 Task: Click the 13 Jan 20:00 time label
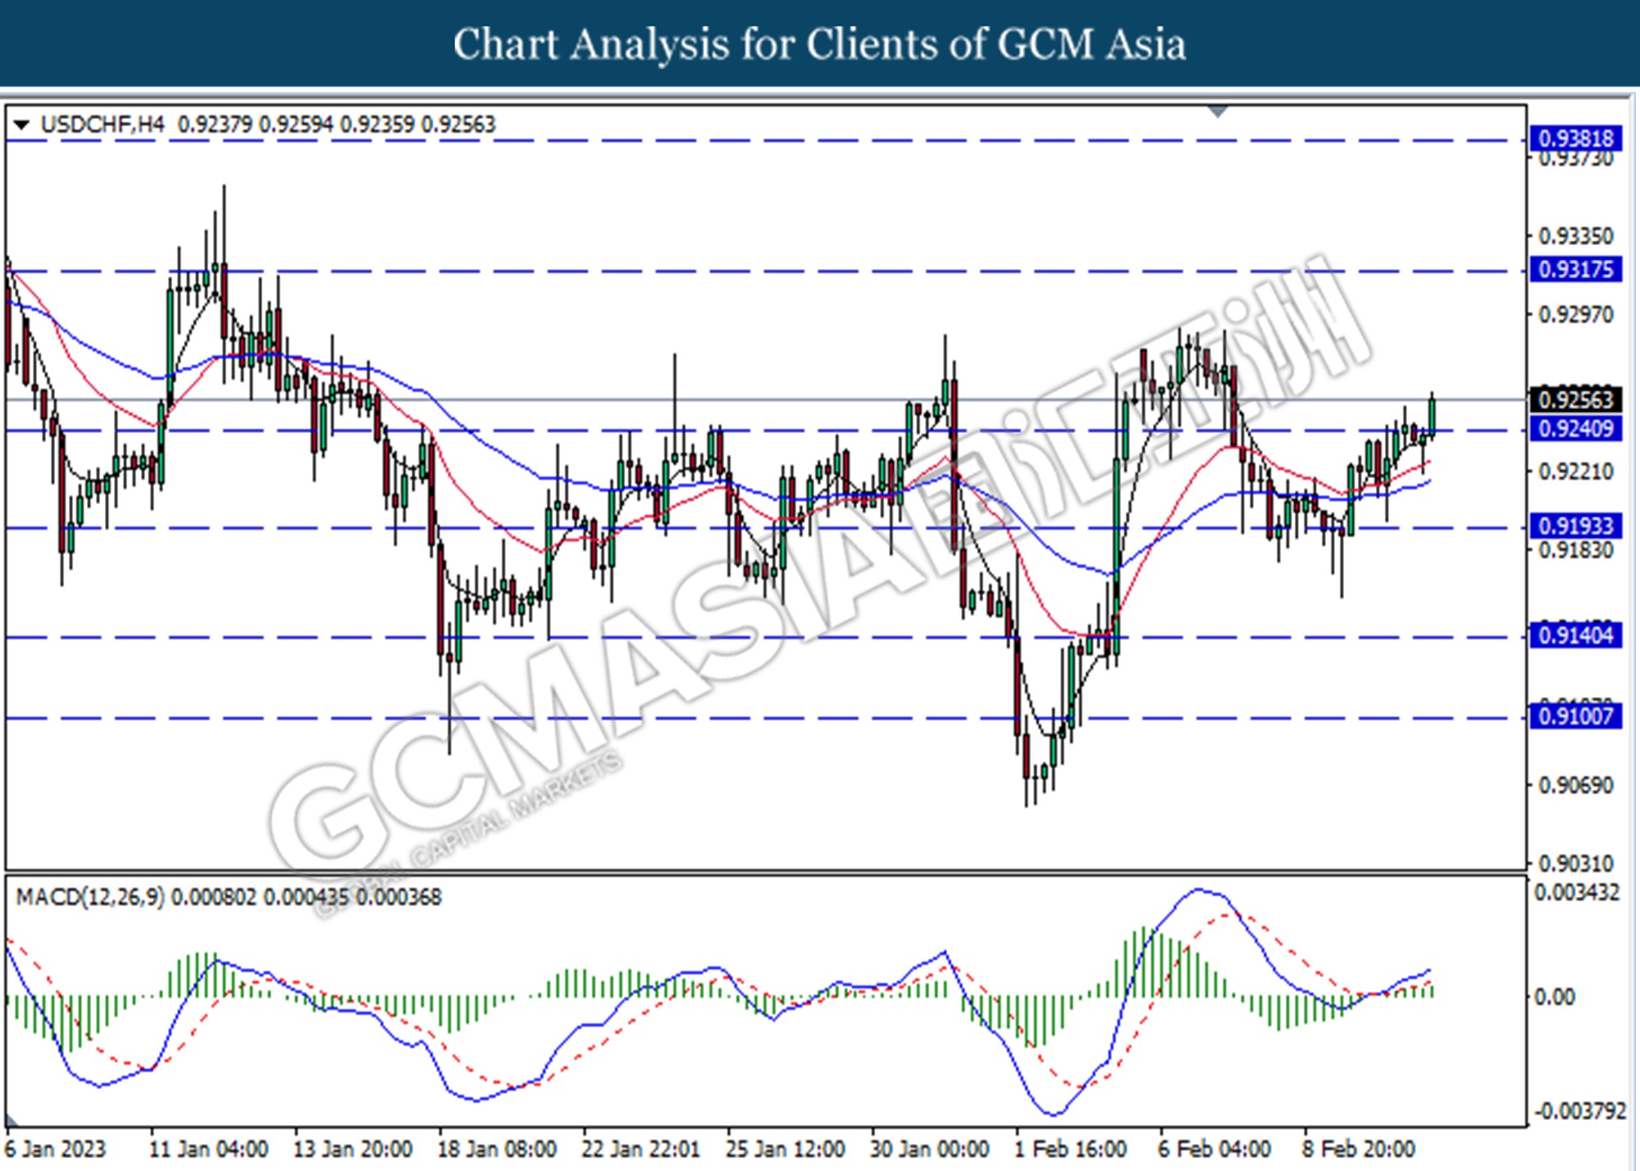coord(353,1149)
